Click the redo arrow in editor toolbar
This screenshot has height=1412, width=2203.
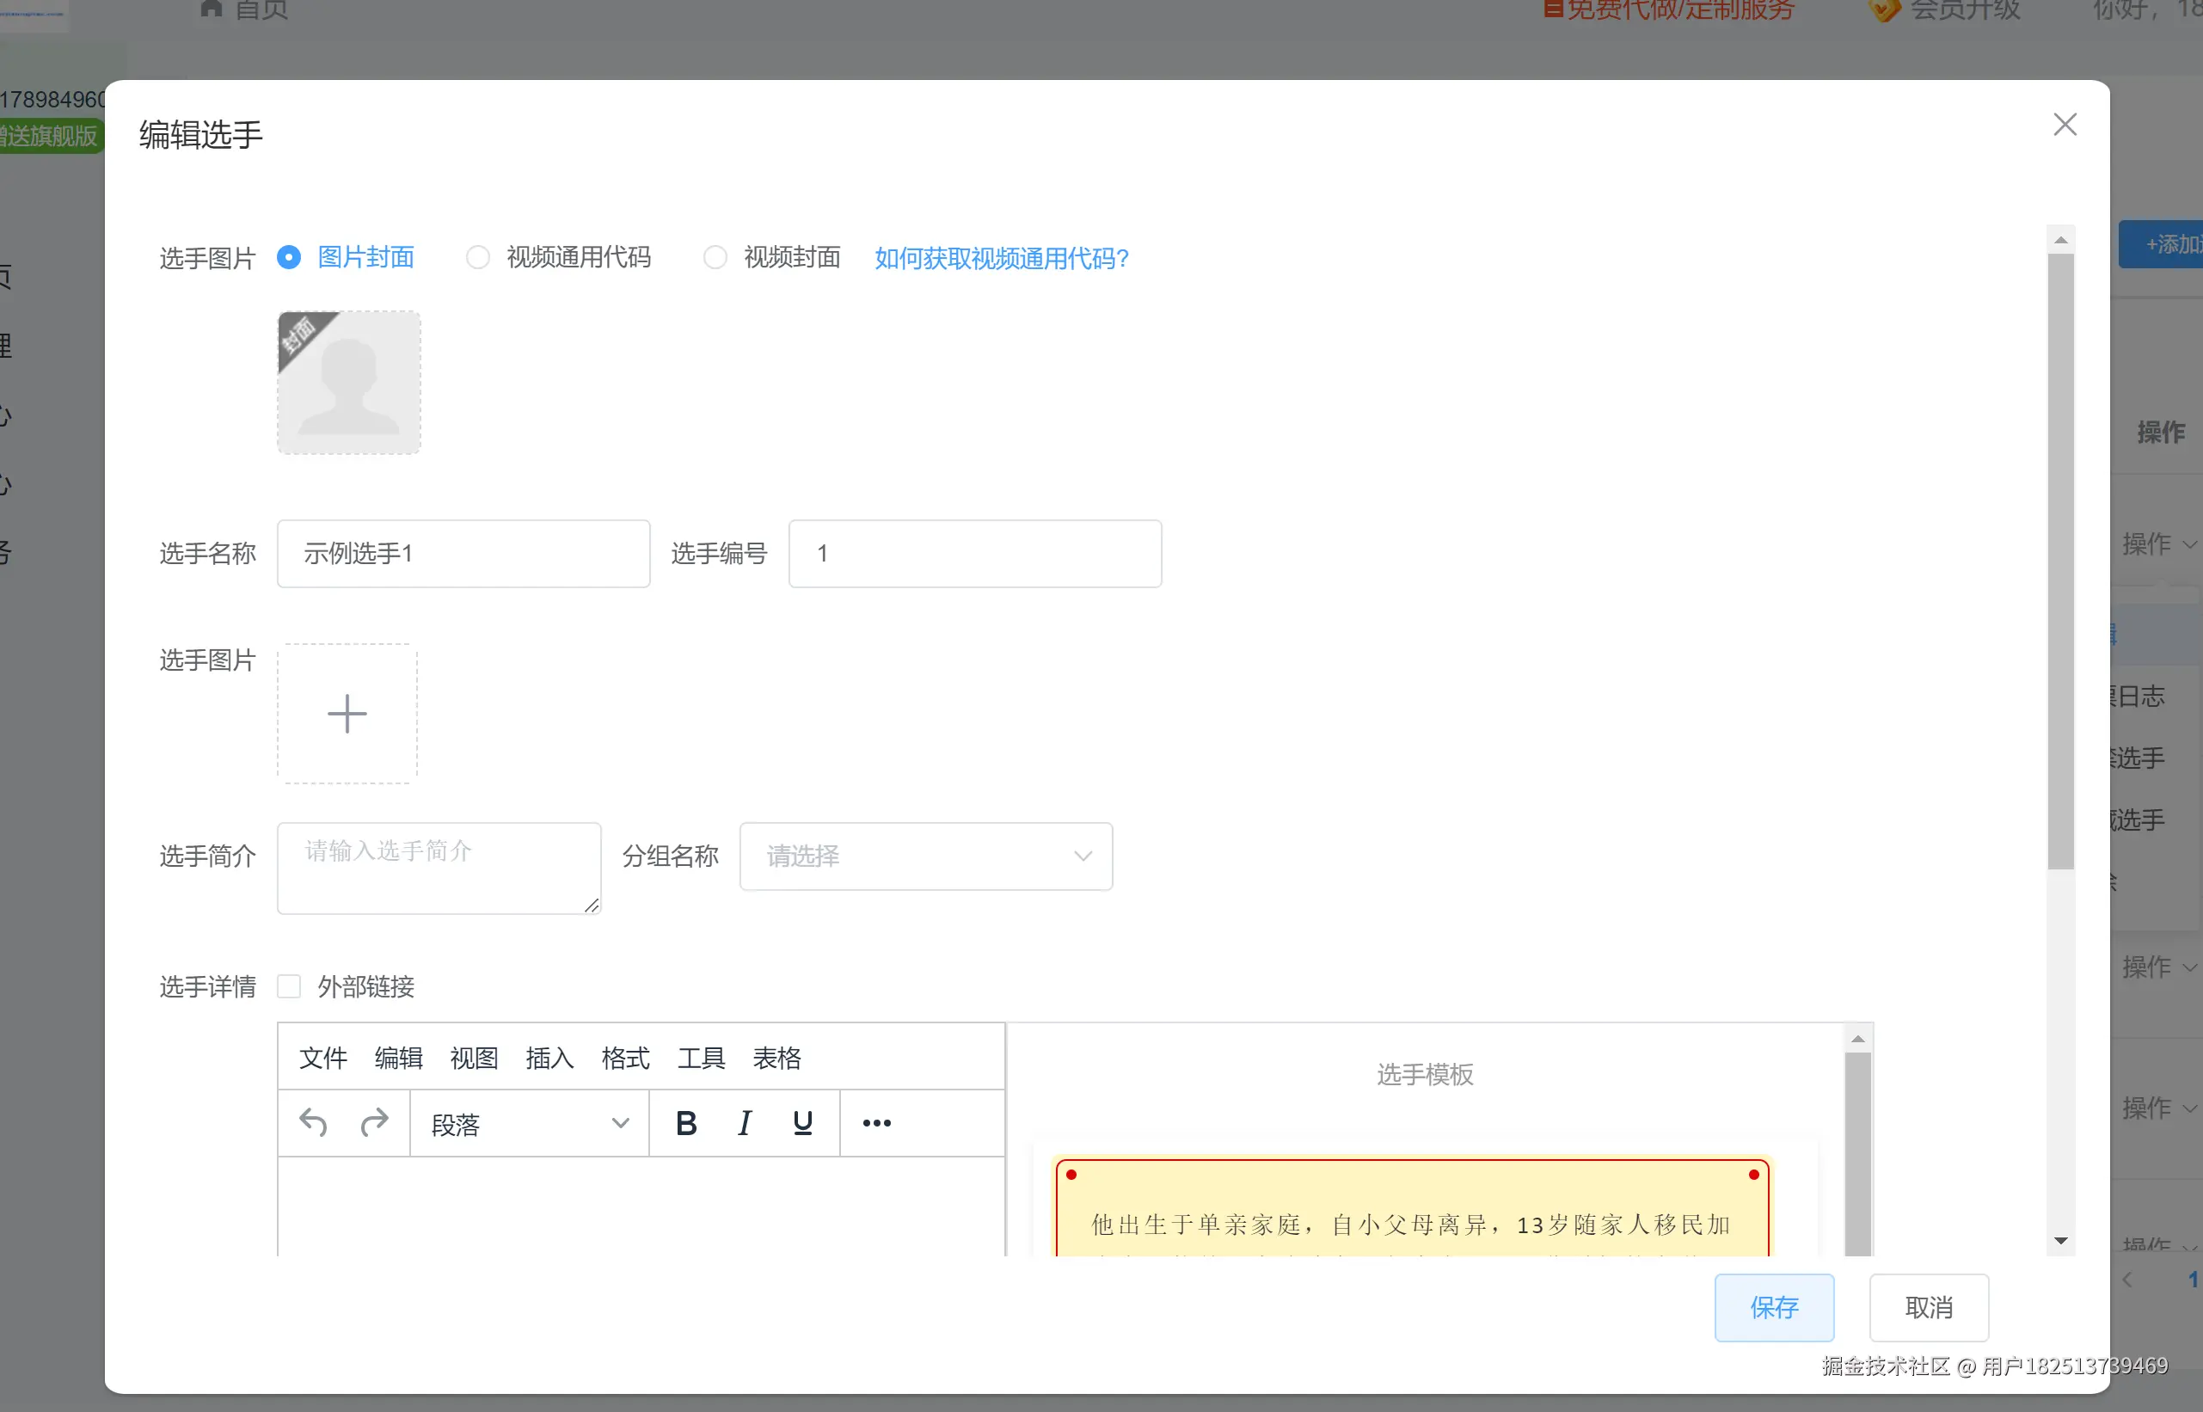[374, 1122]
